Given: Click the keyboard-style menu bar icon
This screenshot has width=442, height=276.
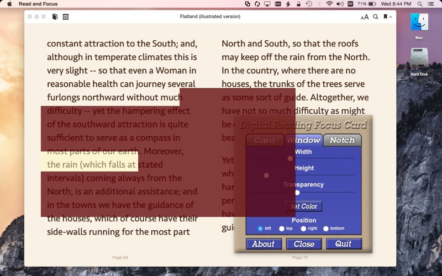Looking at the screenshot, I should point(278,4).
